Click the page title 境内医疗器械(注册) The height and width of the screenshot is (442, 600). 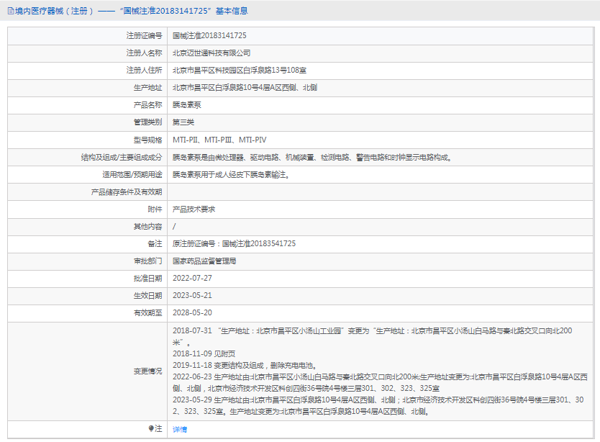[55, 11]
